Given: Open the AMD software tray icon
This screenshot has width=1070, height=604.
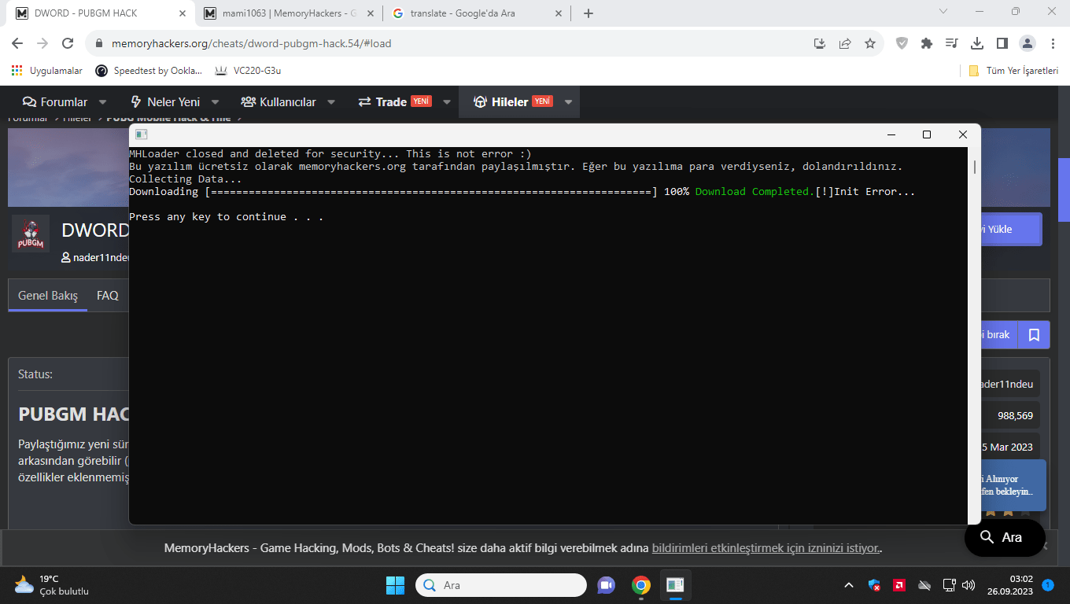Looking at the screenshot, I should (898, 585).
